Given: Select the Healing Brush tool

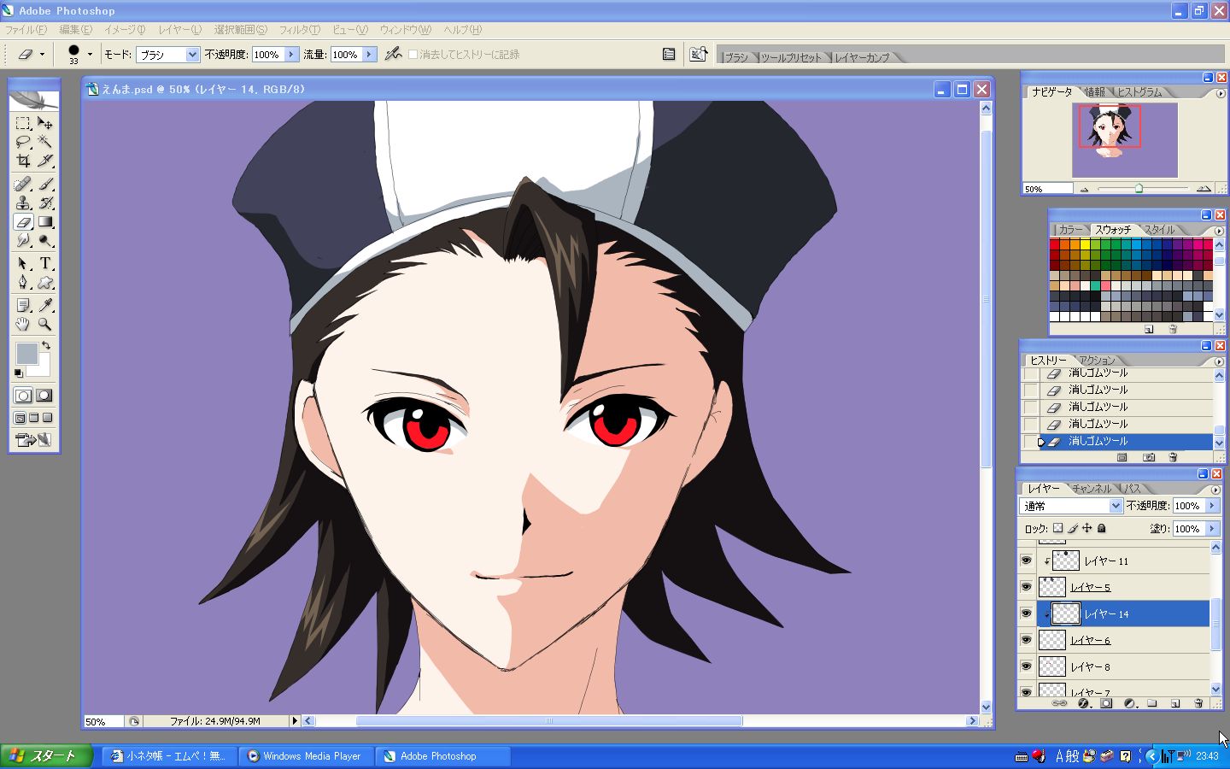Looking at the screenshot, I should click(x=23, y=184).
